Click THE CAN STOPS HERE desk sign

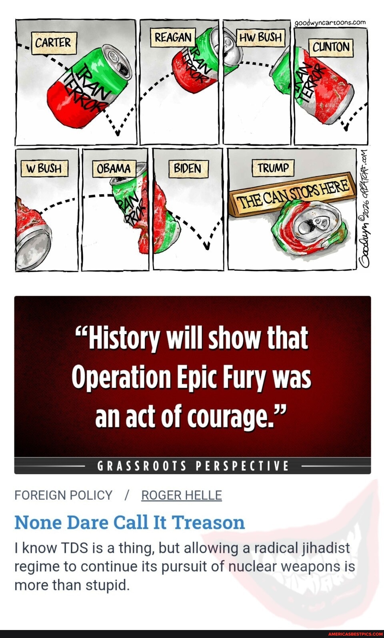tap(293, 195)
